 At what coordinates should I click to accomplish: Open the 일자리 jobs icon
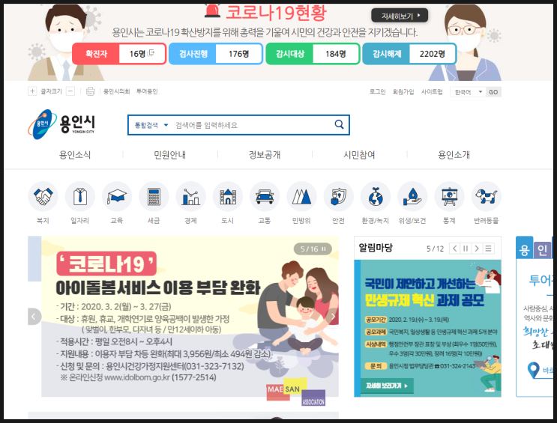point(80,196)
